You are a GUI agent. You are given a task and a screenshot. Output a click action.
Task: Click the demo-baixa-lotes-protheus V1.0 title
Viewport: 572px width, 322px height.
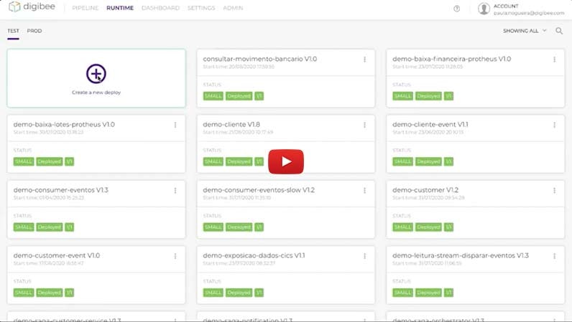[x=64, y=125]
